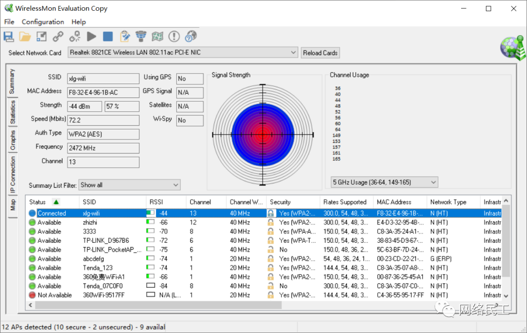Open the clipboard with pencil options icon
Viewport: 527px width, 333px height.
[124, 37]
